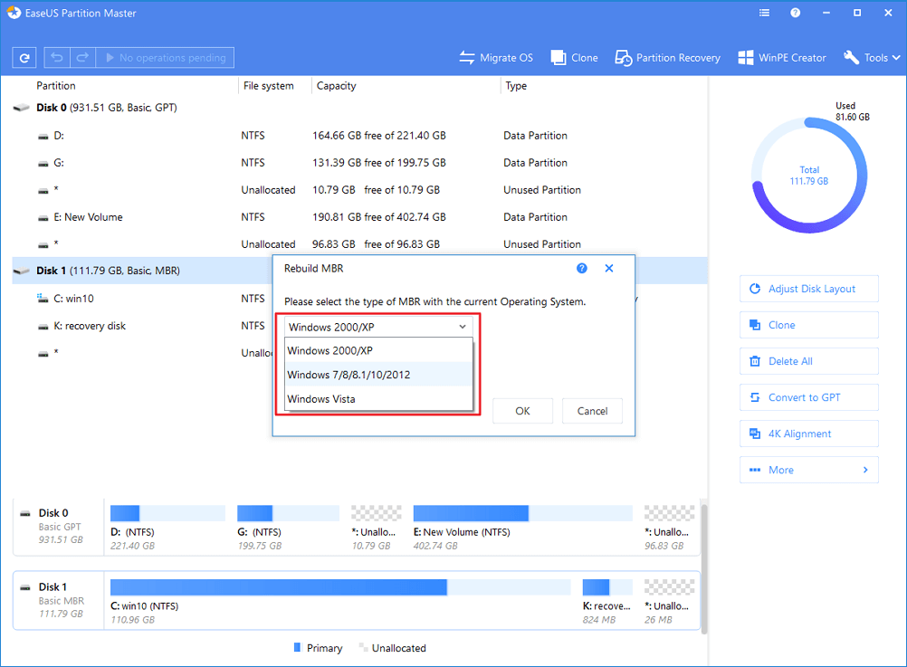
Task: Expand the Tools dropdown menu
Action: tap(872, 58)
